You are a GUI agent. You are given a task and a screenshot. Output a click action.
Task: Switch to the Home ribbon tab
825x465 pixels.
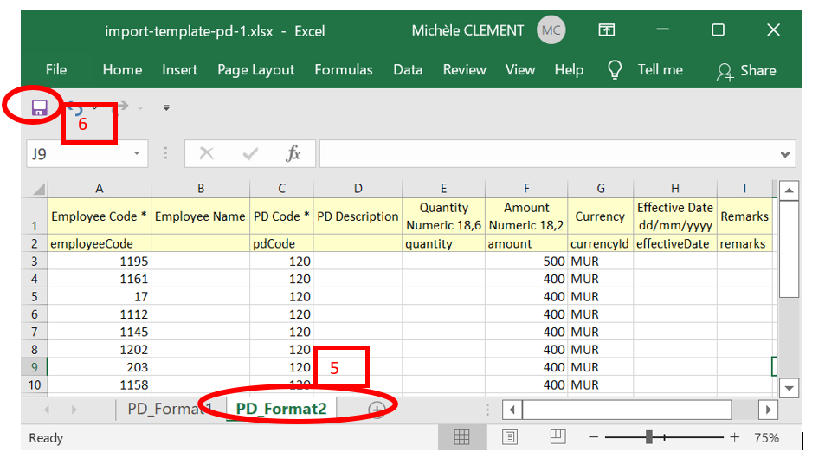coord(122,70)
